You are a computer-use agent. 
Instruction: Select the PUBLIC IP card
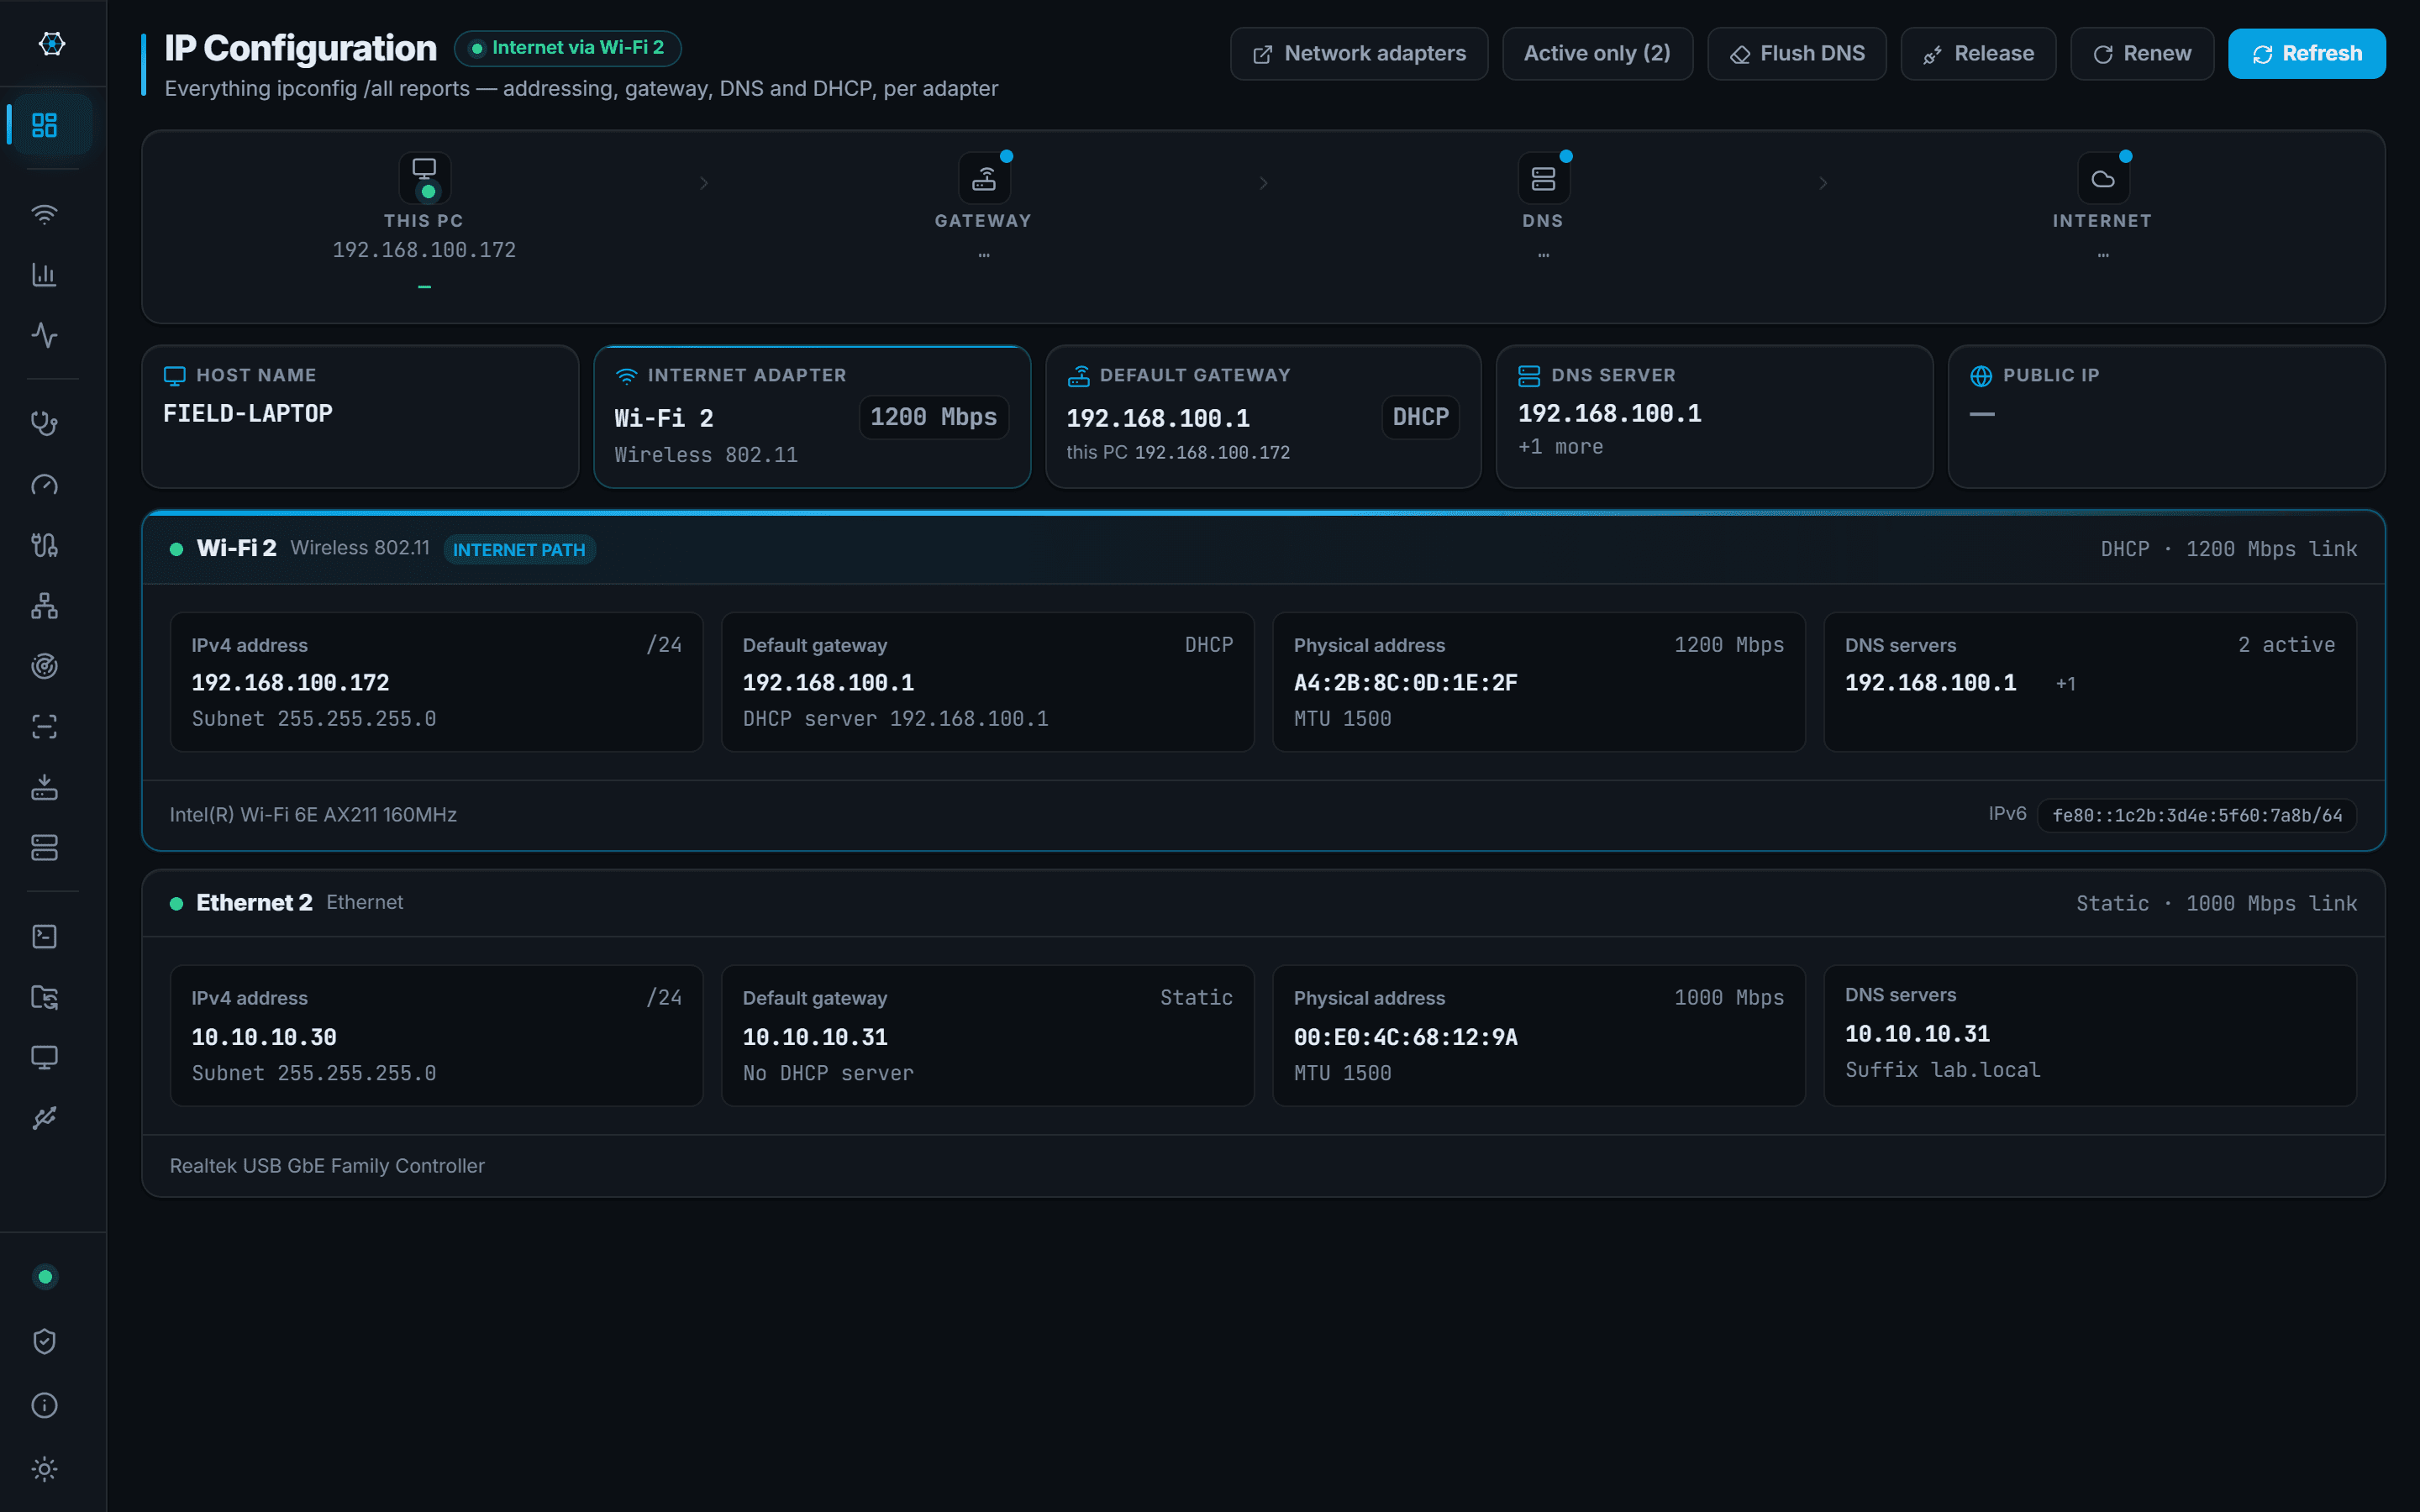2167,417
